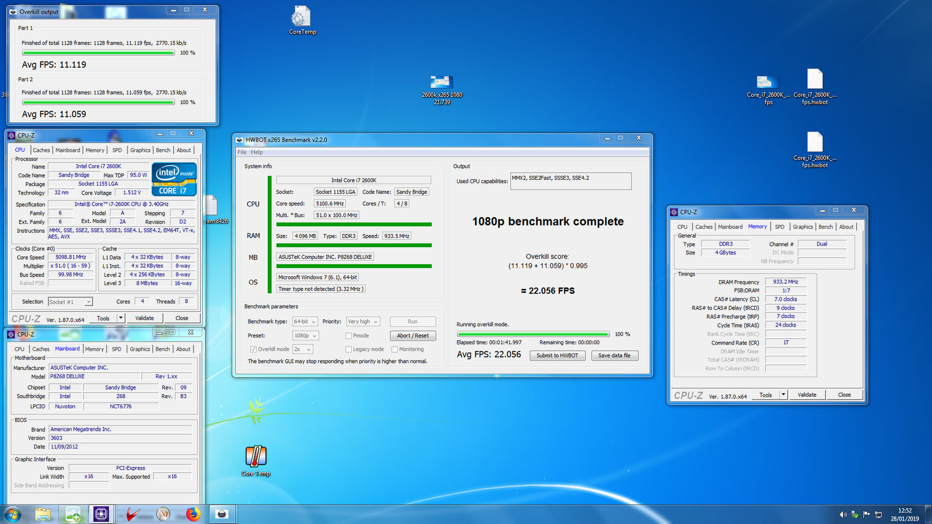Click the red checkmark app taskbar icon
This screenshot has width=932, height=524.
[133, 514]
